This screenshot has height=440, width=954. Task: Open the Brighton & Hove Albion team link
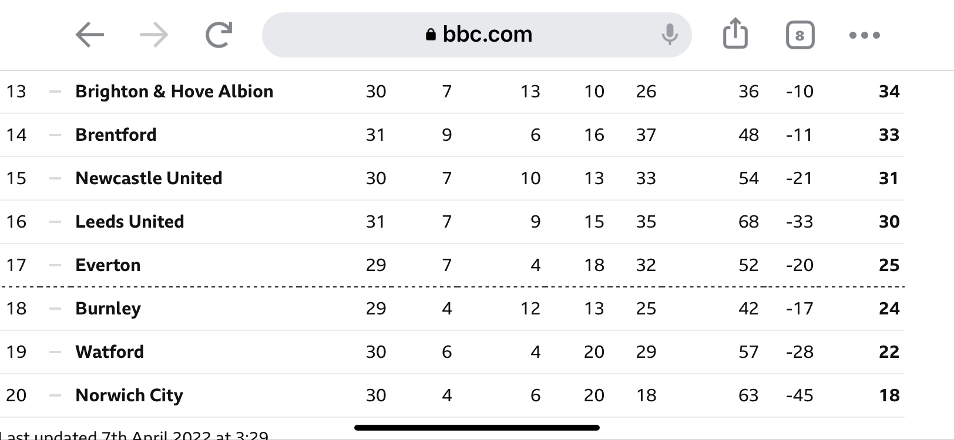coord(174,92)
